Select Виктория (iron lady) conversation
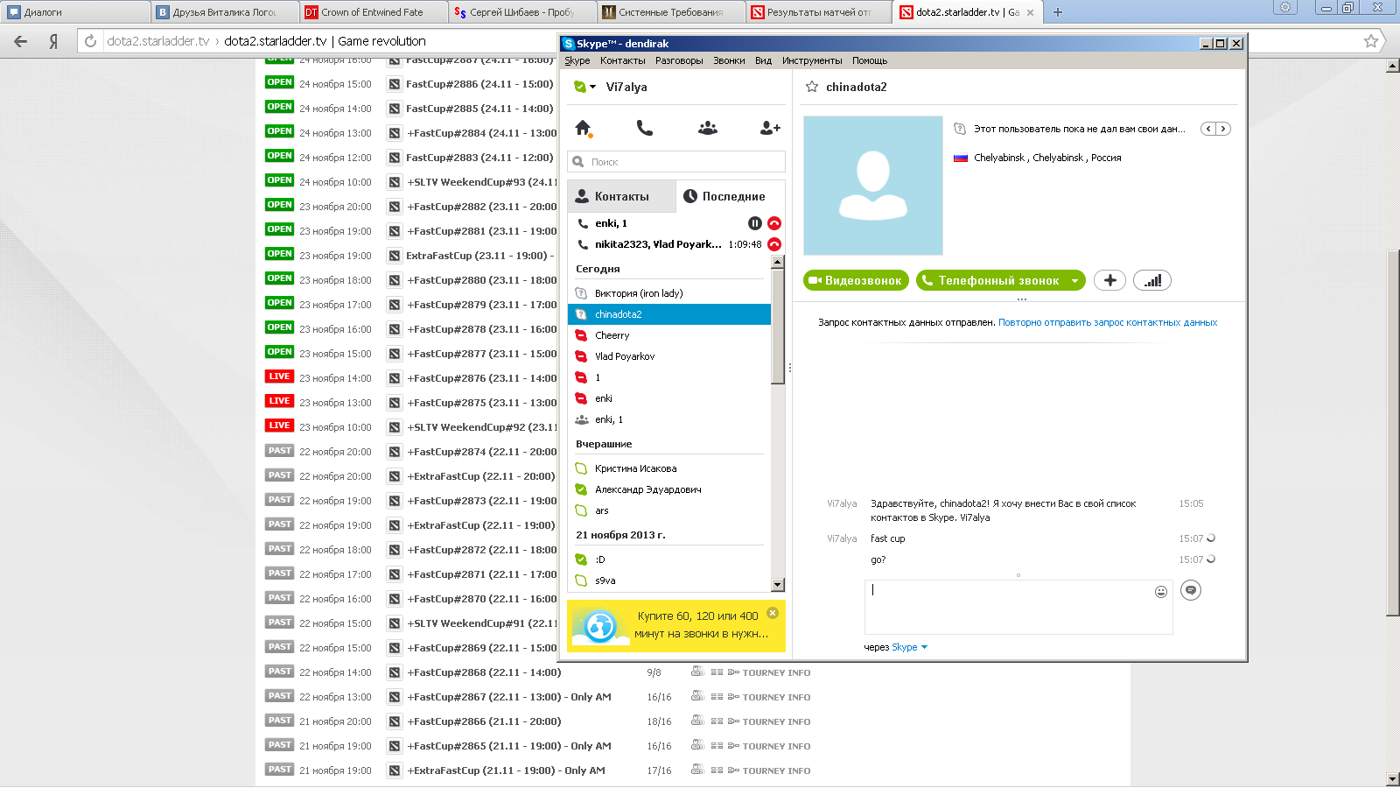1400x788 pixels. 669,293
